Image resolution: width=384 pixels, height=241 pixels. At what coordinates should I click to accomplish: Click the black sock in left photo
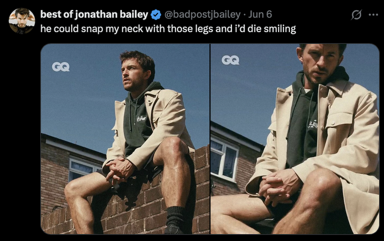tap(176, 217)
